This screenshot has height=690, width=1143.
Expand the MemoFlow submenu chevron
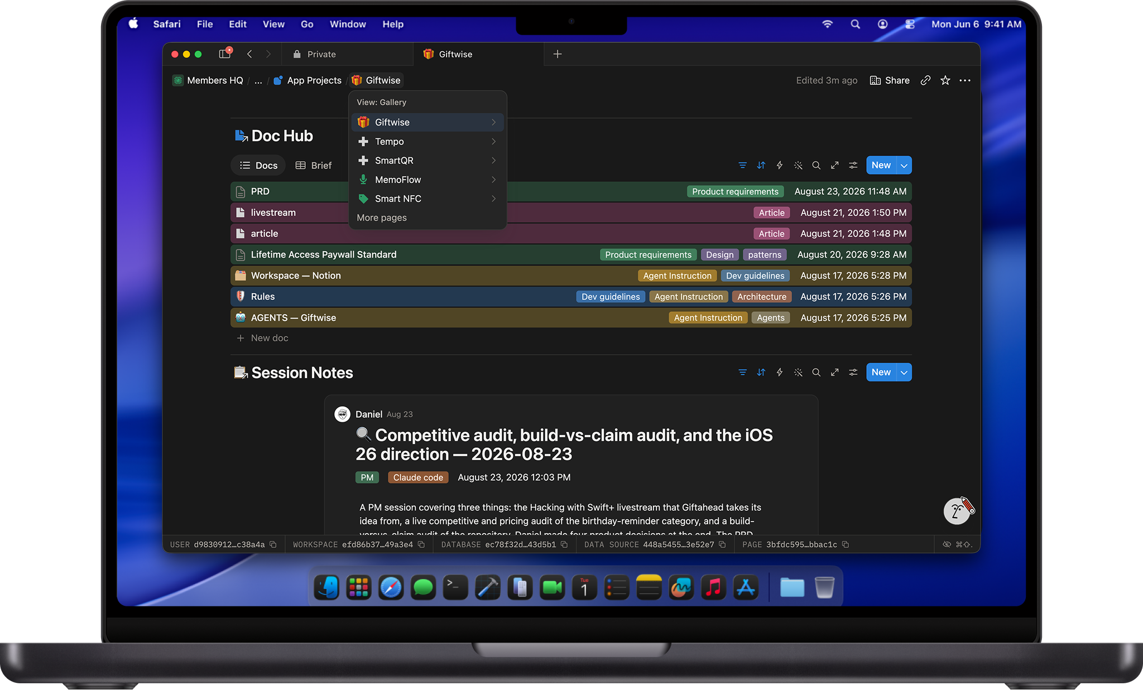(x=493, y=180)
